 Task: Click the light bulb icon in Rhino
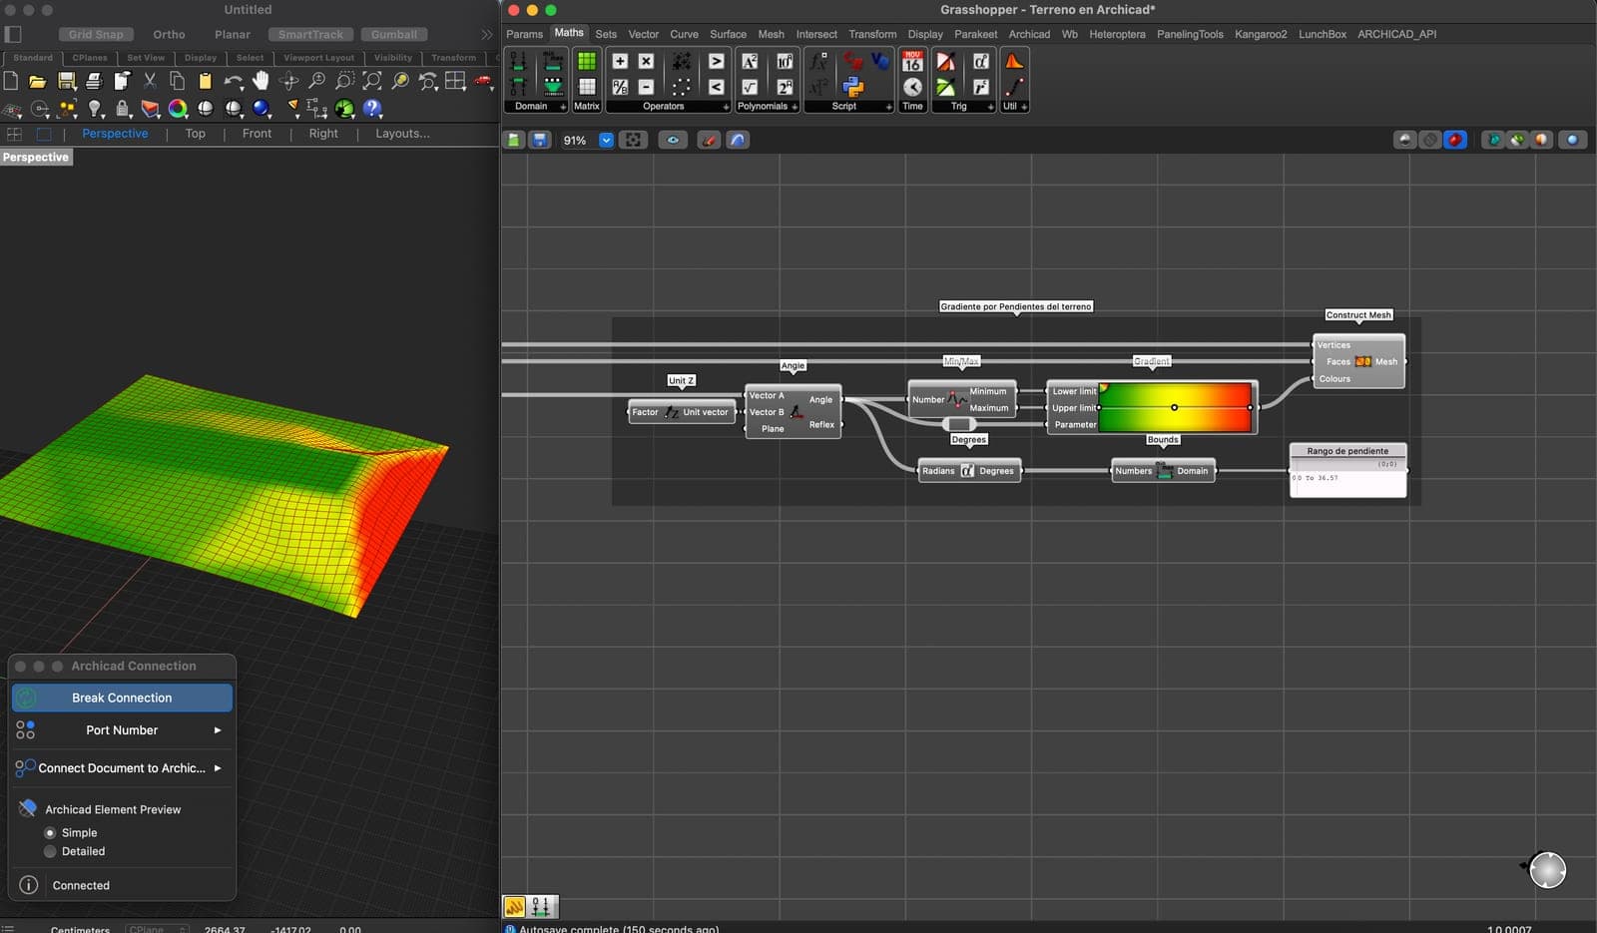95,108
